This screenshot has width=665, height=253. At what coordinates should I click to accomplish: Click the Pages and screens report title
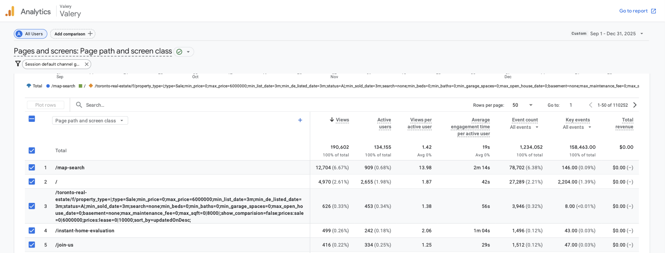[93, 51]
